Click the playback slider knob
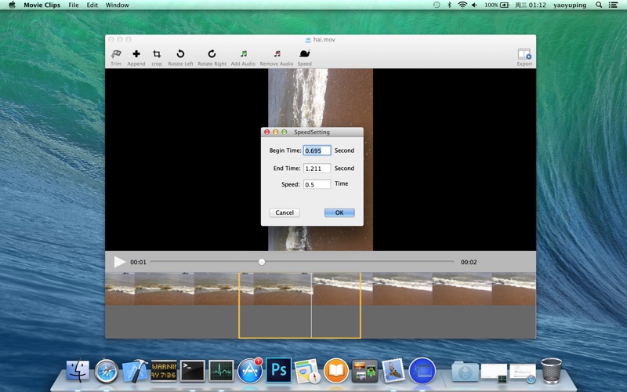The width and height of the screenshot is (627, 392). [262, 262]
